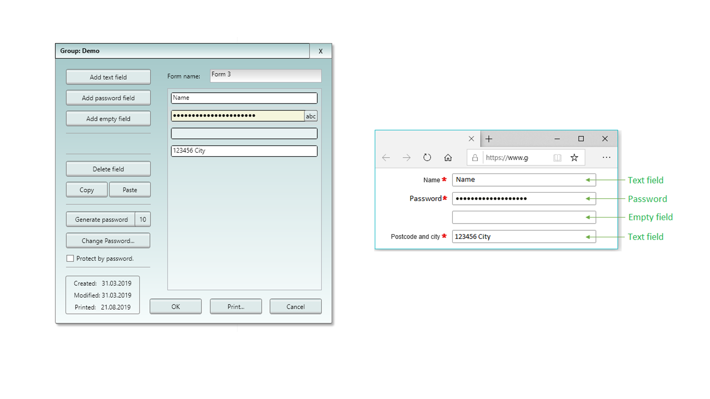Click the padlock icon in the address bar
Viewport: 710px width, 399px height.
(x=475, y=157)
